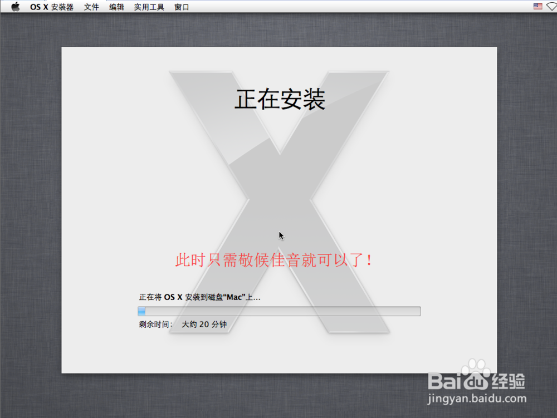Click the 大约 20 分钟 remaining time value
This screenshot has width=557, height=418.
point(204,324)
